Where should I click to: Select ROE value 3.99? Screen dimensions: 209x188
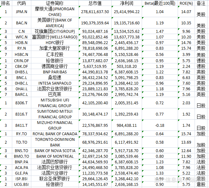(x=186, y=54)
